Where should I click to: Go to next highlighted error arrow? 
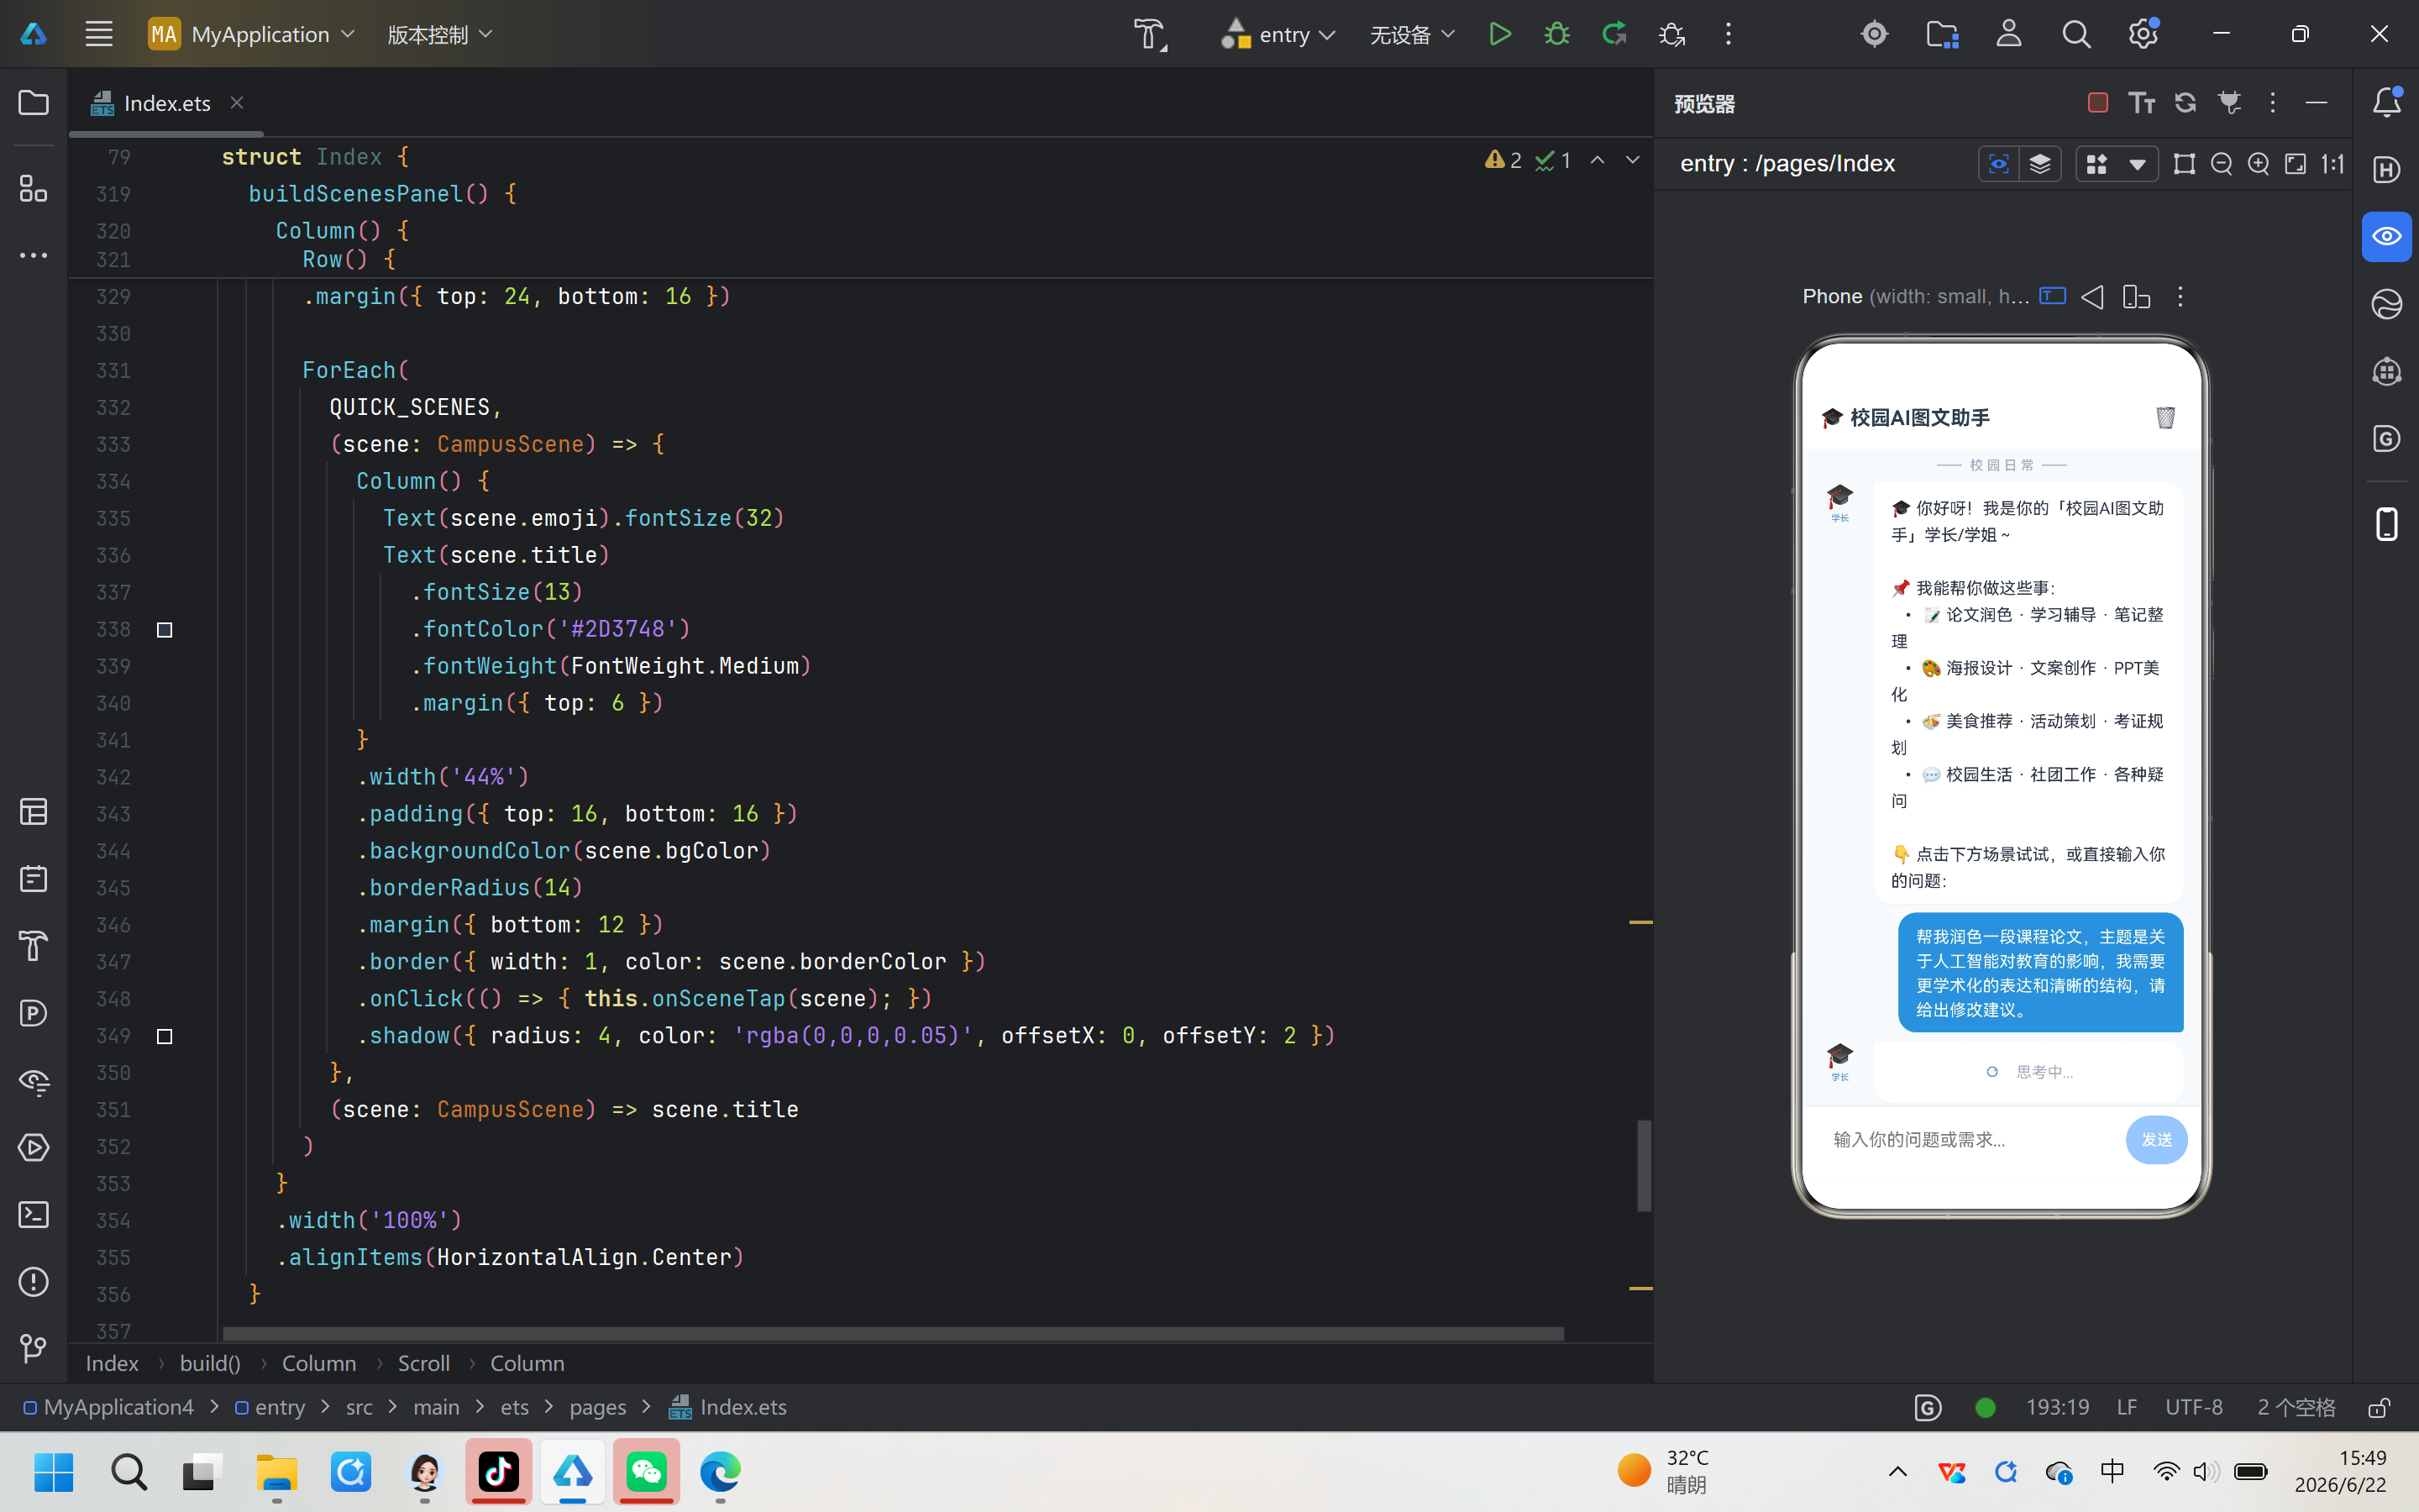click(1632, 160)
